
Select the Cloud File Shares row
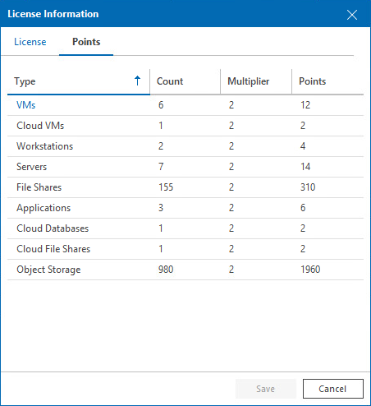tap(185, 249)
